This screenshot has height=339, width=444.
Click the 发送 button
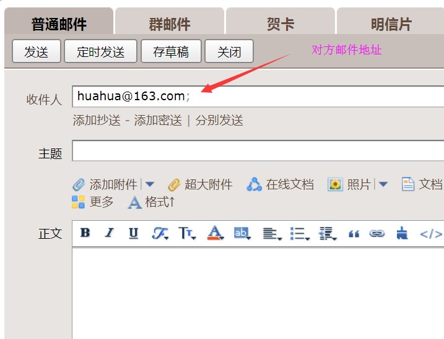click(x=37, y=51)
